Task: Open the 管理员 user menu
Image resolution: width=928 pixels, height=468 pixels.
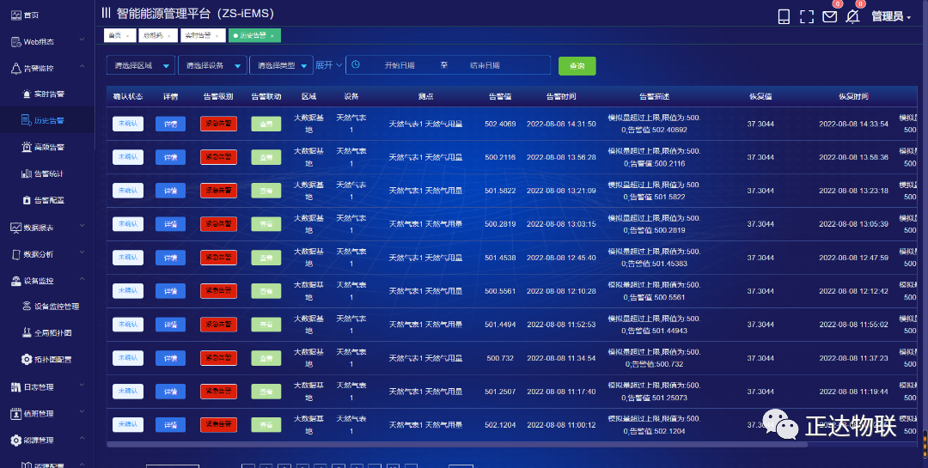Action: [x=891, y=16]
